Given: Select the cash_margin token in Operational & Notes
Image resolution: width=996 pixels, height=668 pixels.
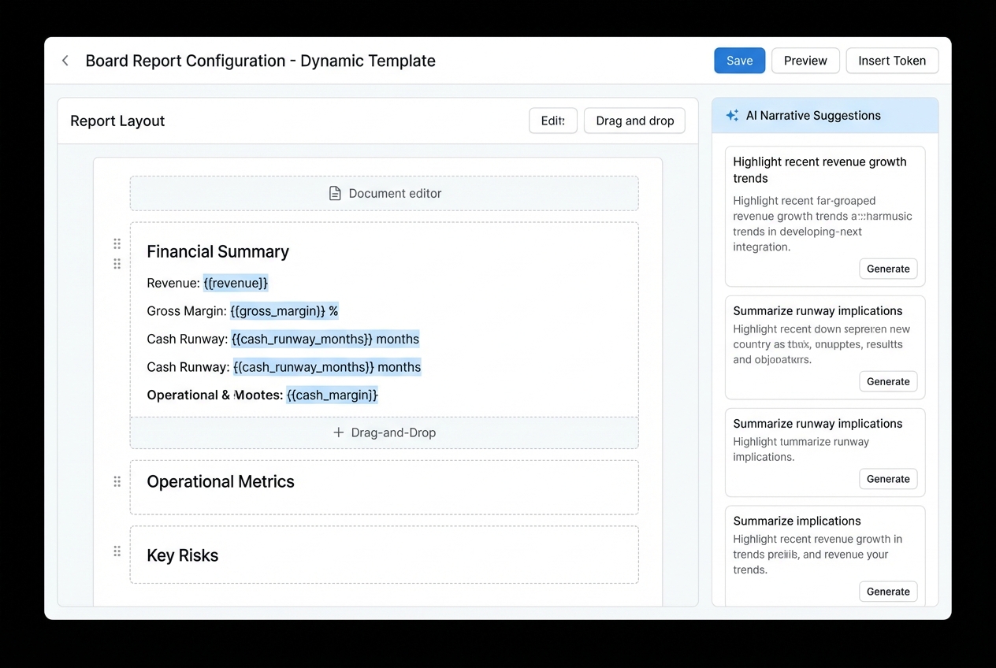Looking at the screenshot, I should pos(331,395).
